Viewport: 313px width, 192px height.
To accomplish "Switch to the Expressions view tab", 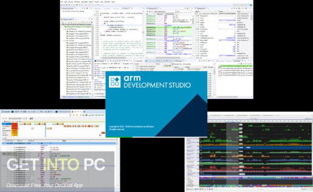I will click(201, 9).
